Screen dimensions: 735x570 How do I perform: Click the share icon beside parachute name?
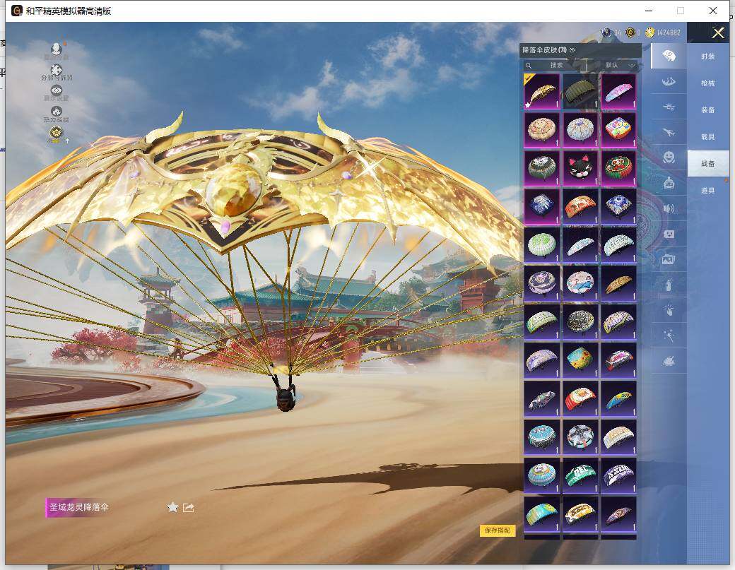coord(189,507)
